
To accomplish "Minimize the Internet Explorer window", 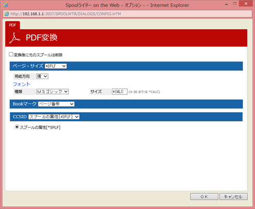I will tap(226, 4).
